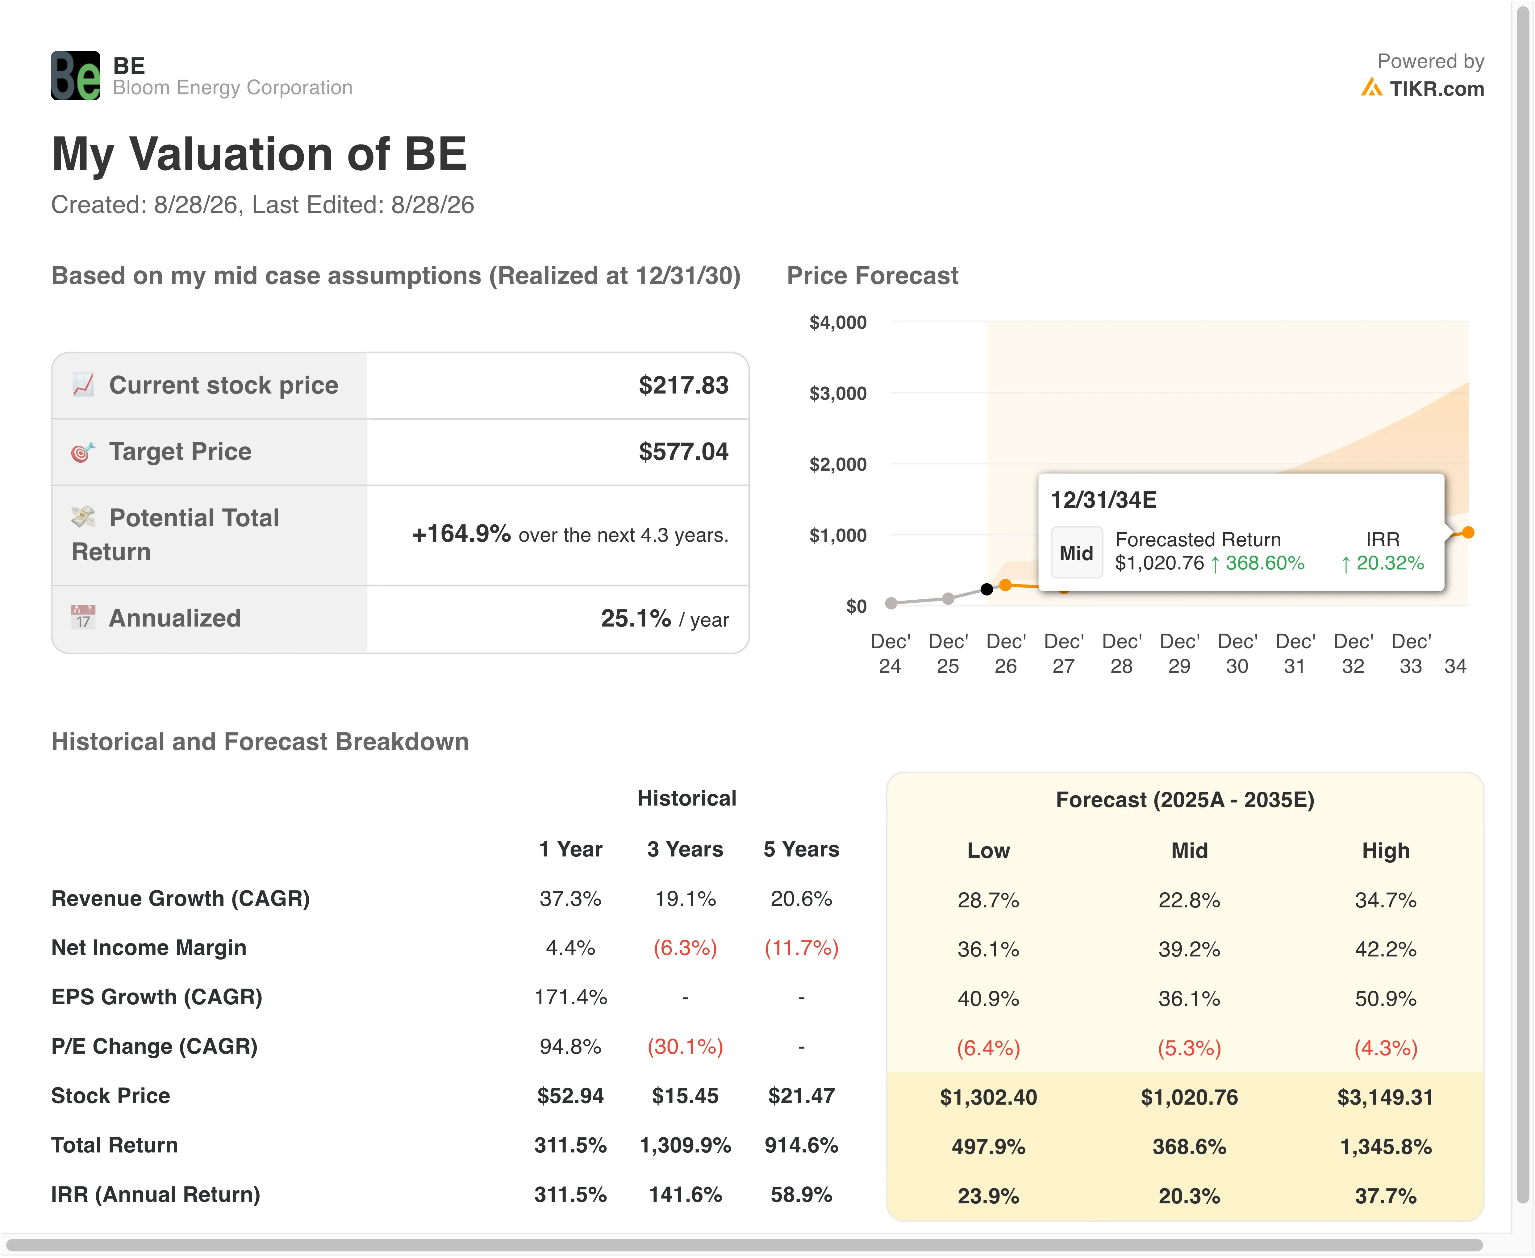Image resolution: width=1535 pixels, height=1258 pixels.
Task: Click the money icon beside Potential Total Return
Action: click(x=83, y=517)
